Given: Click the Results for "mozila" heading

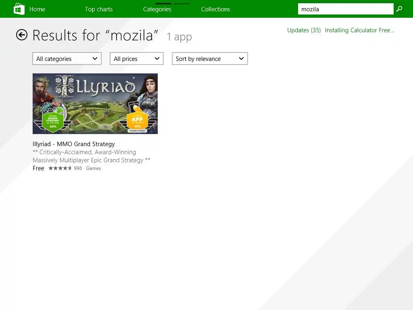Looking at the screenshot, I should [x=95, y=36].
